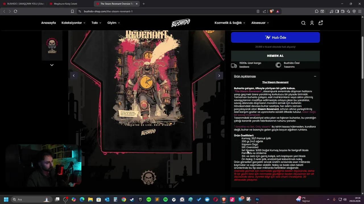
Task: Click the Bushido logo in header
Action: (x=181, y=23)
